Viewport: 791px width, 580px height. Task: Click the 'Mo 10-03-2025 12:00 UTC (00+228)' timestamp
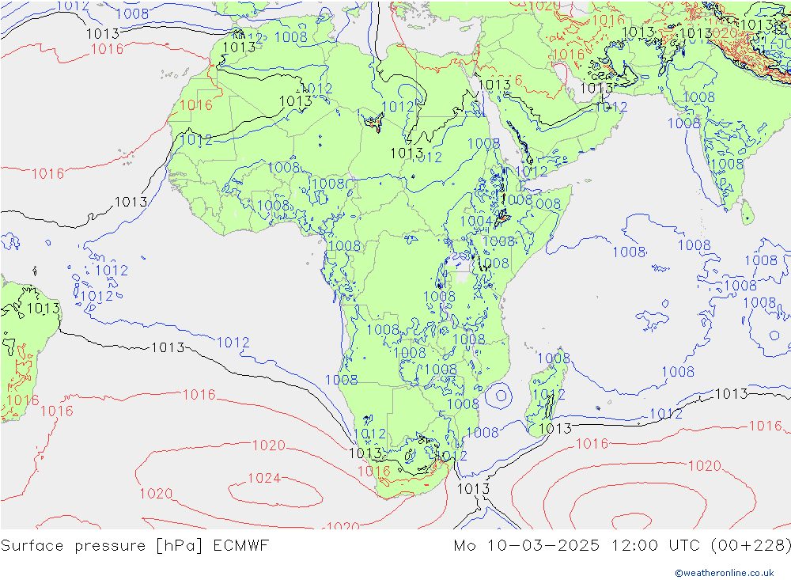pyautogui.click(x=622, y=546)
